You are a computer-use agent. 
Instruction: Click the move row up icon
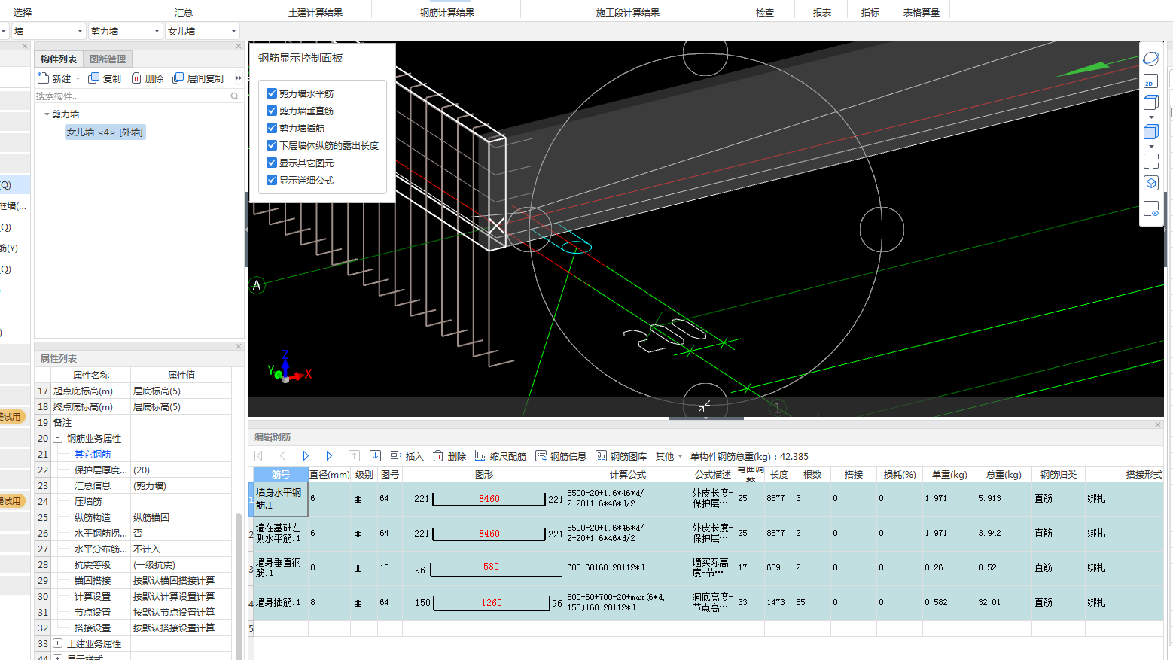[x=354, y=456]
